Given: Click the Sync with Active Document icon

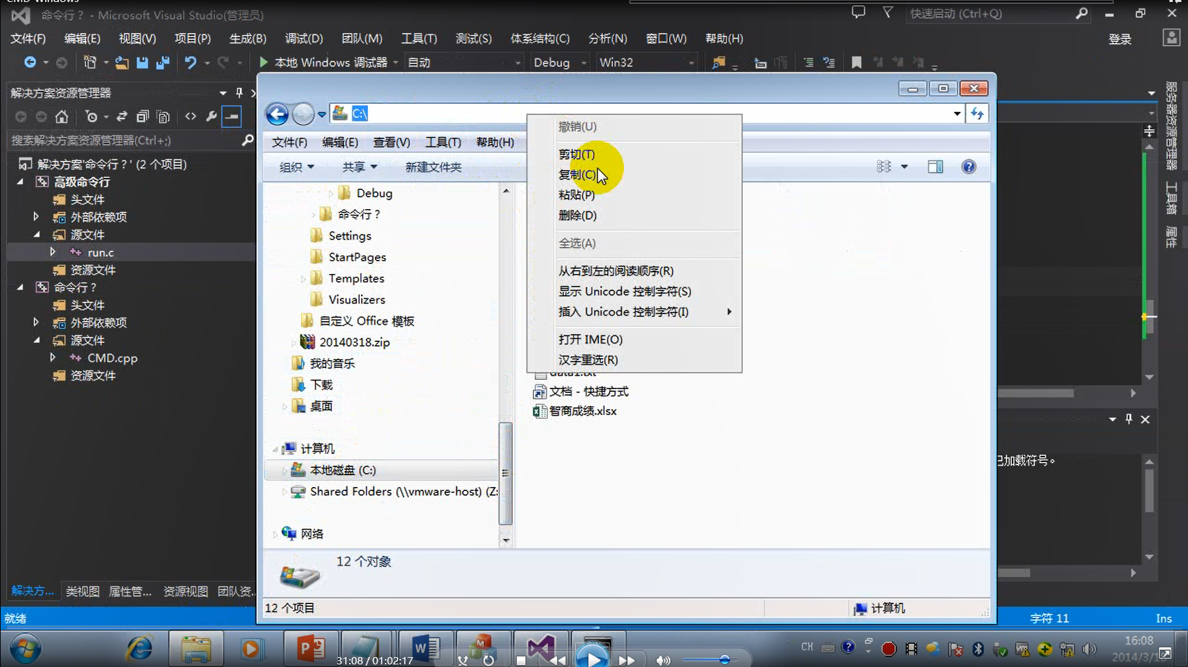Looking at the screenshot, I should tap(122, 116).
